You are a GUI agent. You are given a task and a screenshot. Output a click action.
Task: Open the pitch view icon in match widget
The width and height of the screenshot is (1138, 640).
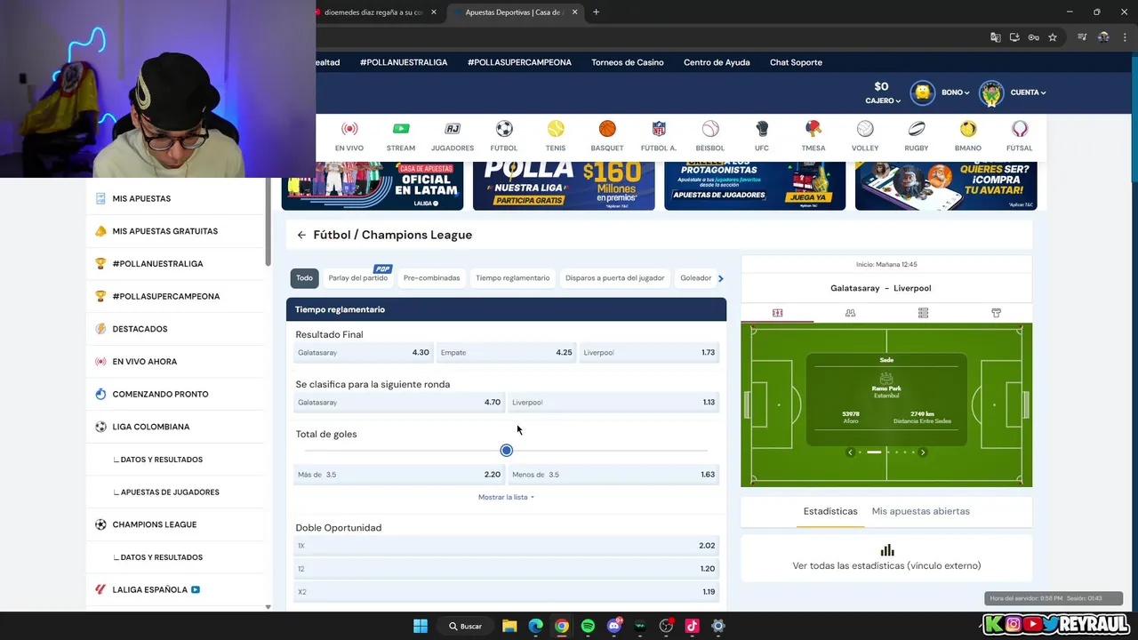[x=778, y=313]
